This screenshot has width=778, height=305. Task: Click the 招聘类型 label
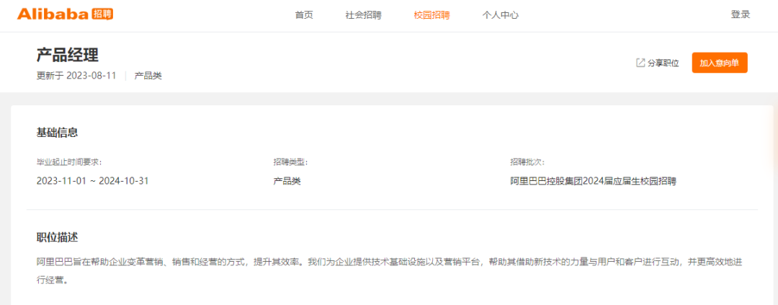click(x=290, y=162)
